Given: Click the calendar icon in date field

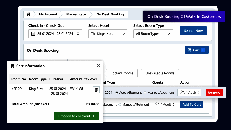Looking at the screenshot, I should tap(33, 34).
